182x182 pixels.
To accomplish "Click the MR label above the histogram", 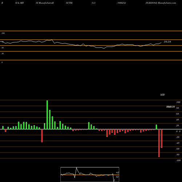I will click(x=162, y=95).
